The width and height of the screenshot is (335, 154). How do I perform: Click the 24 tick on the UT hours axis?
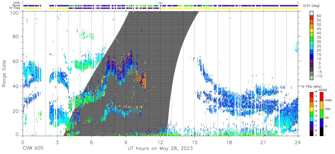click(x=298, y=142)
